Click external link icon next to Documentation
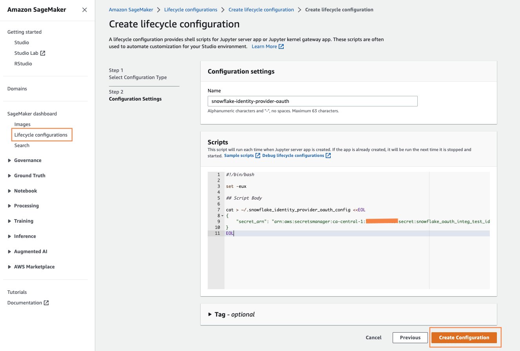Viewport: 520px width, 351px height. tap(46, 303)
